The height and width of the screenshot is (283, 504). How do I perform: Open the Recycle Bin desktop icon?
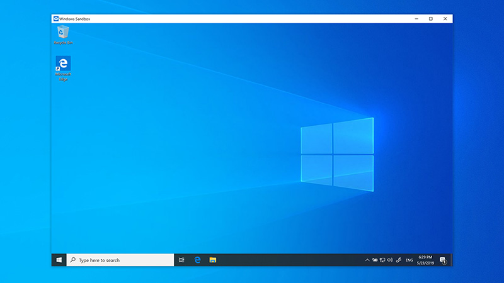click(63, 35)
